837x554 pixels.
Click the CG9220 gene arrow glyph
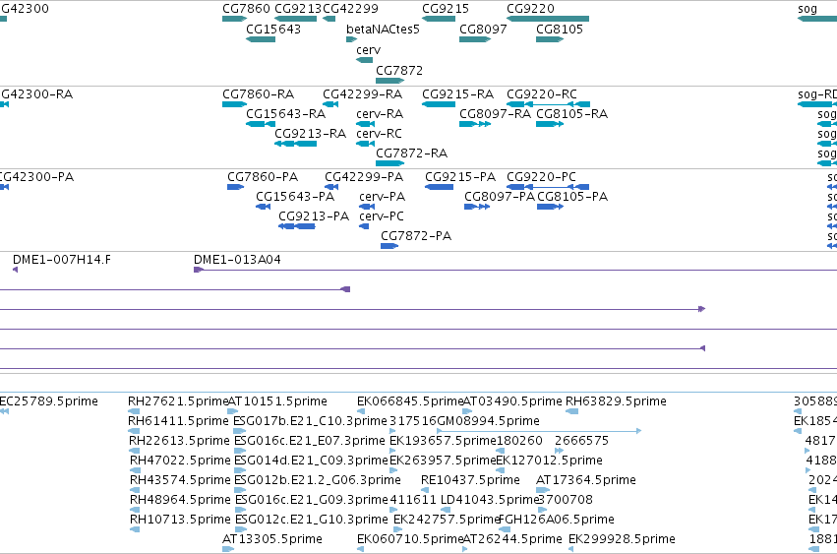tap(548, 19)
